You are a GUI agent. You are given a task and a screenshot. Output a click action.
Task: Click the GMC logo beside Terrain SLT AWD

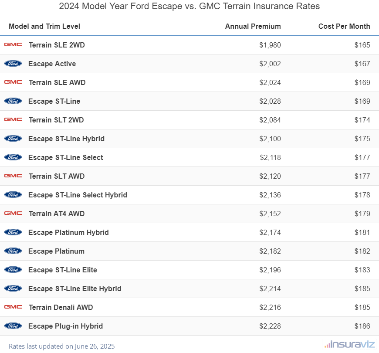tap(13, 176)
